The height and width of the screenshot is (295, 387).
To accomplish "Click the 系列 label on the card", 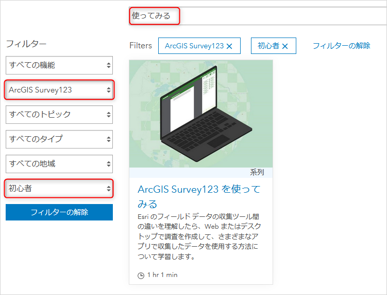I will (257, 172).
